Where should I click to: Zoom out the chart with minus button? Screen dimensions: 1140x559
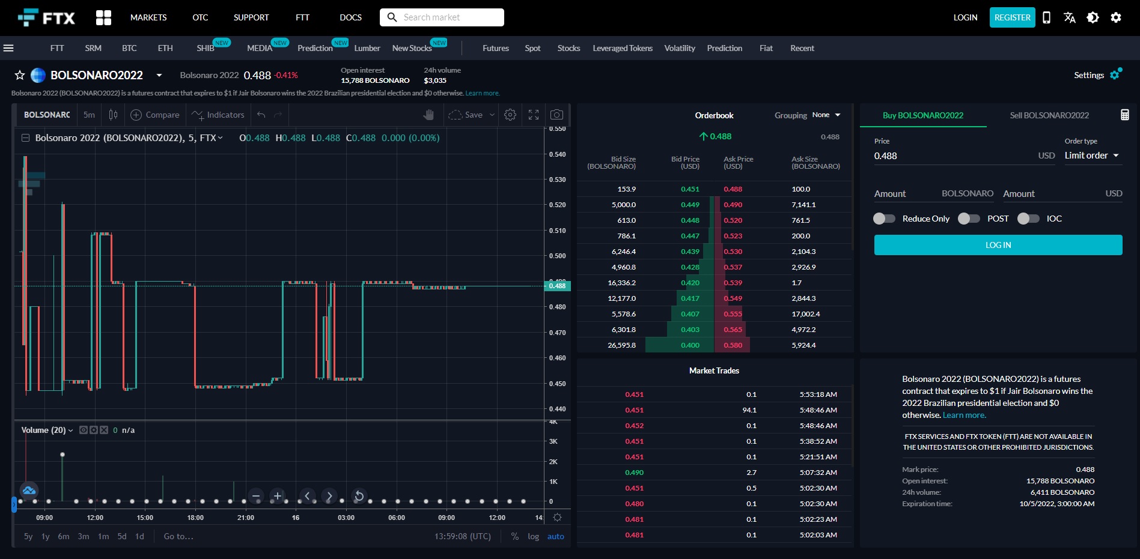(x=256, y=496)
